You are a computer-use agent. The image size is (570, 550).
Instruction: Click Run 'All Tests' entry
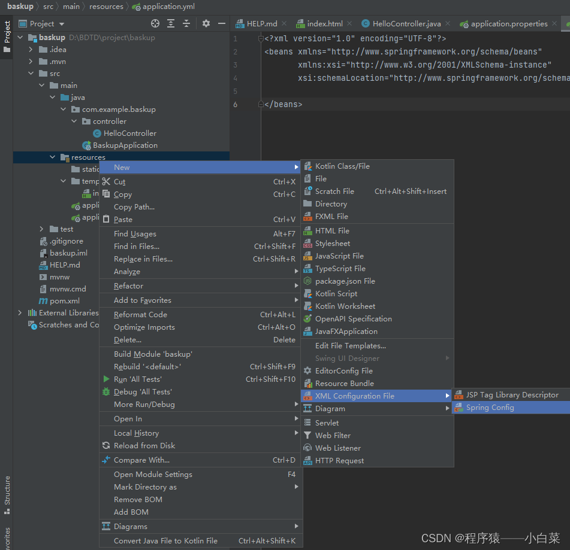click(x=201, y=379)
